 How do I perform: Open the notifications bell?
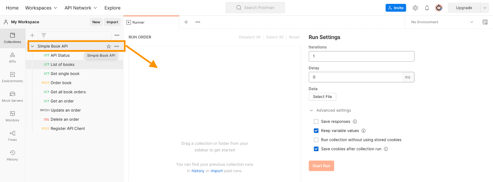[427, 8]
